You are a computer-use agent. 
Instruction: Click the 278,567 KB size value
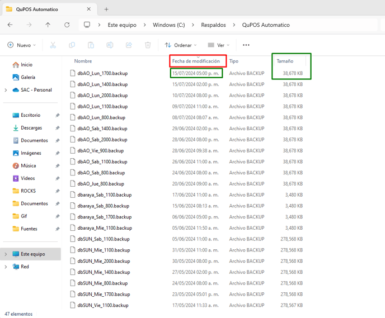pyautogui.click(x=292, y=305)
